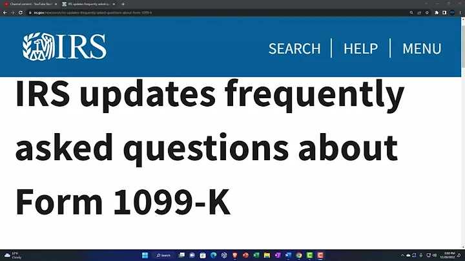Open Excel from taskbar
The width and height of the screenshot is (465, 261).
pos(256,255)
